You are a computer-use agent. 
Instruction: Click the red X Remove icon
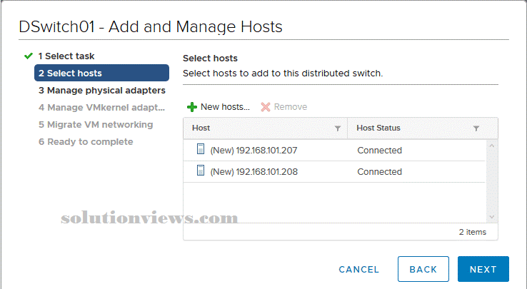click(266, 107)
